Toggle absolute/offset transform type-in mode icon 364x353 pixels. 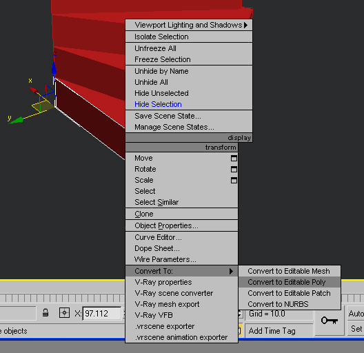coord(64,313)
